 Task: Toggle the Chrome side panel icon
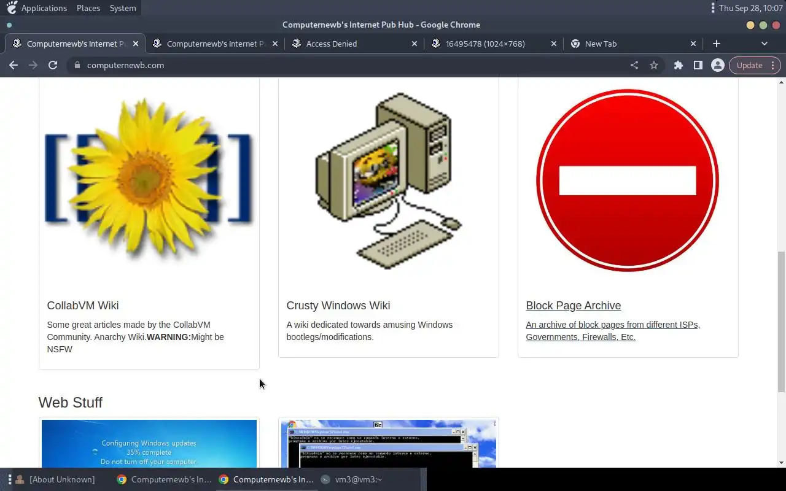point(698,65)
